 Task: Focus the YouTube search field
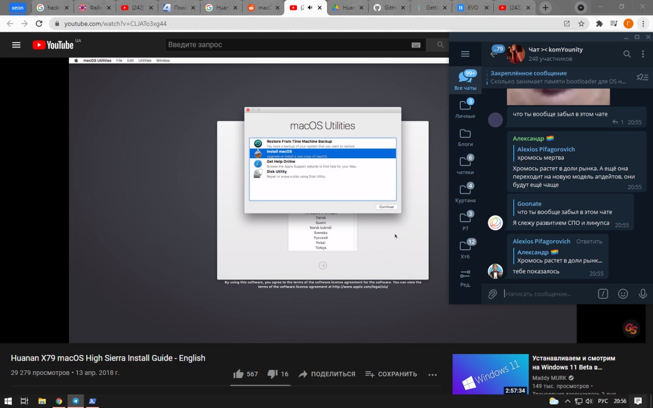[x=288, y=45]
